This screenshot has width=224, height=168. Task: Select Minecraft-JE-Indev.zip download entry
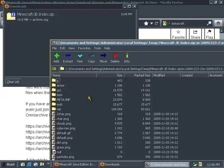click(70, 17)
